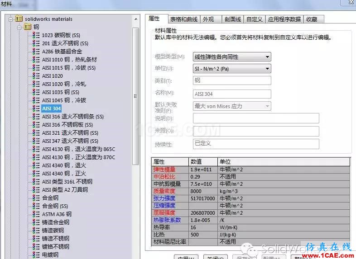Viewport: 356px width, 259px height.
Task: Click the material icon beside AISI 347 退火不锈钢 (SS)
Action: (x=36, y=141)
